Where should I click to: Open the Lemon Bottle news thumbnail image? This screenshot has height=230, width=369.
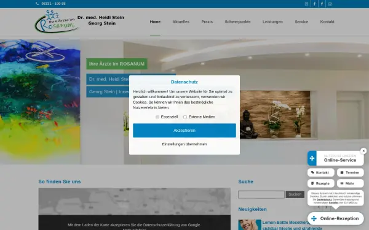250,225
